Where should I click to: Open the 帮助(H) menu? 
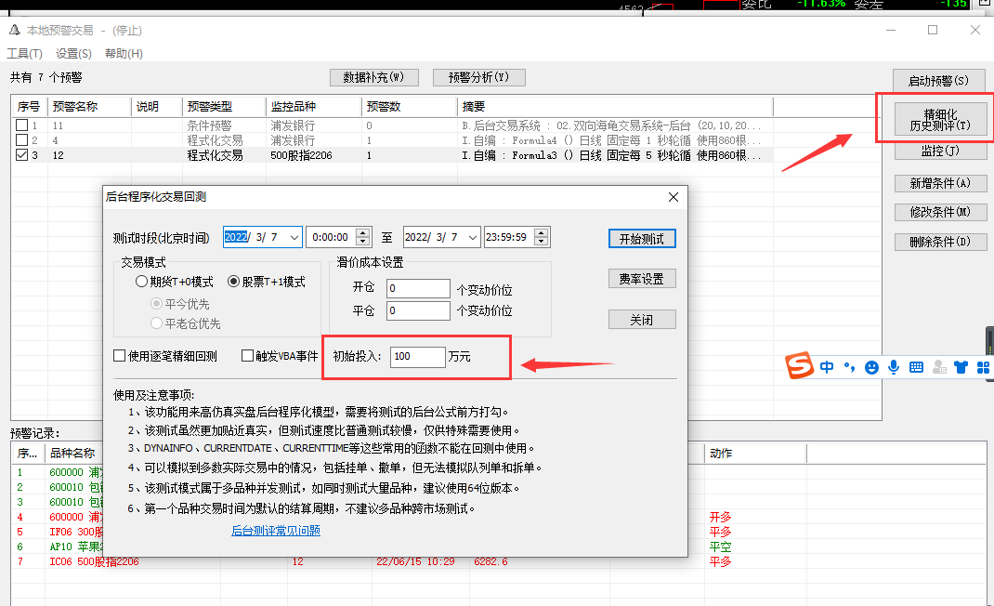[124, 54]
